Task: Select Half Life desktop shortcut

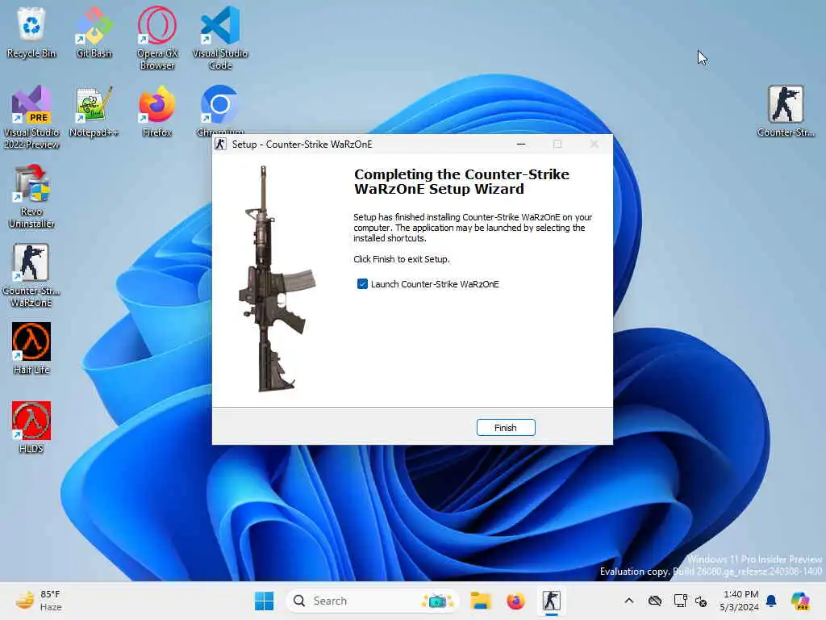Action: pos(31,348)
